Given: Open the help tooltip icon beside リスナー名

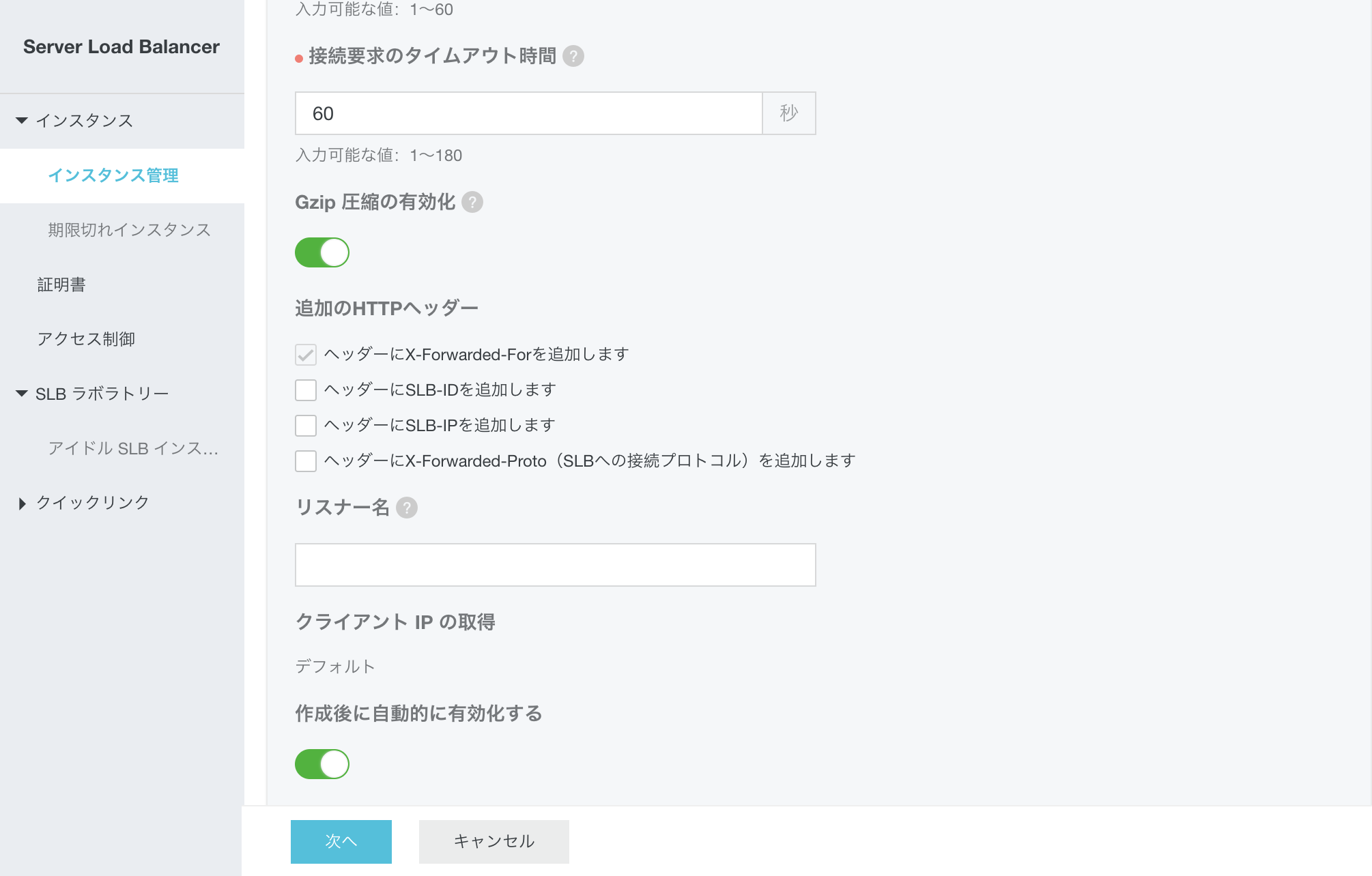Looking at the screenshot, I should point(407,508).
